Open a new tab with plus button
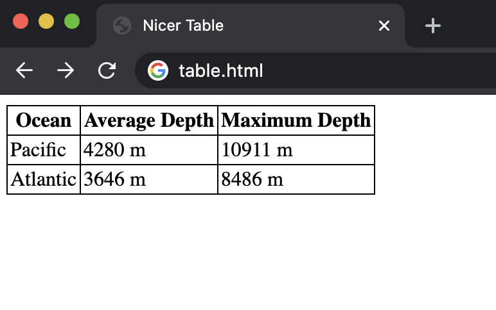The image size is (496, 310). click(433, 26)
